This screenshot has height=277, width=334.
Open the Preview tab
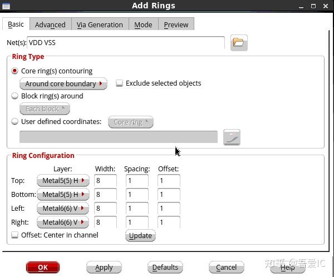pos(176,24)
